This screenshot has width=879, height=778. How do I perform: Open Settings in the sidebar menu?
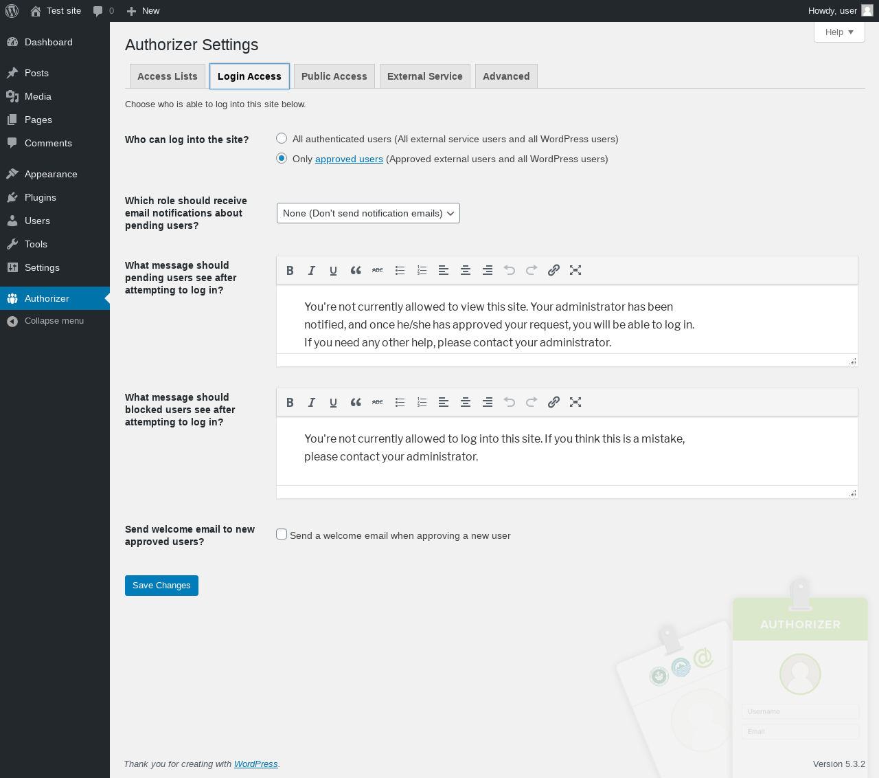click(55, 267)
